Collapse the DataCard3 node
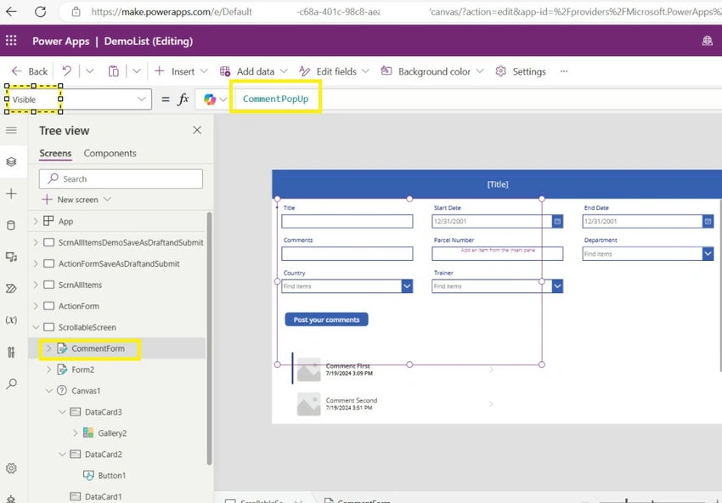The height and width of the screenshot is (503, 722). pyautogui.click(x=62, y=412)
